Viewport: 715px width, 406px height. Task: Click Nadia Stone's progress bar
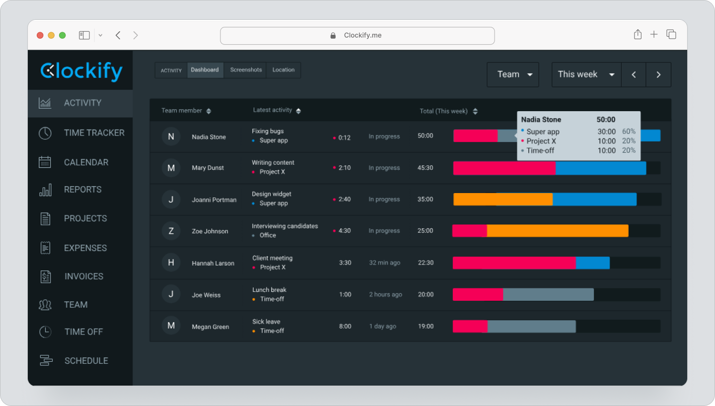tap(474, 135)
